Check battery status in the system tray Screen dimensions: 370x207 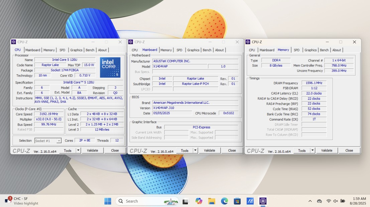pos(343,201)
